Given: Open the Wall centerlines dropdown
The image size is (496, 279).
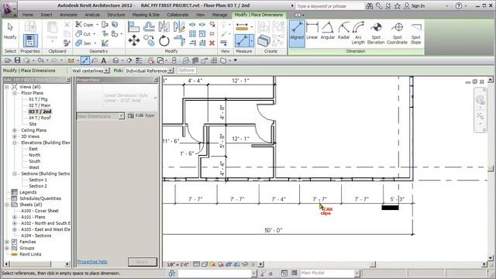Looking at the screenshot, I should tap(107, 71).
